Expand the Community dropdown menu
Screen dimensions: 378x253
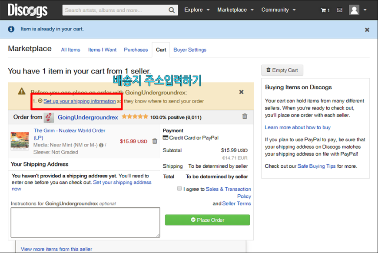[279, 10]
